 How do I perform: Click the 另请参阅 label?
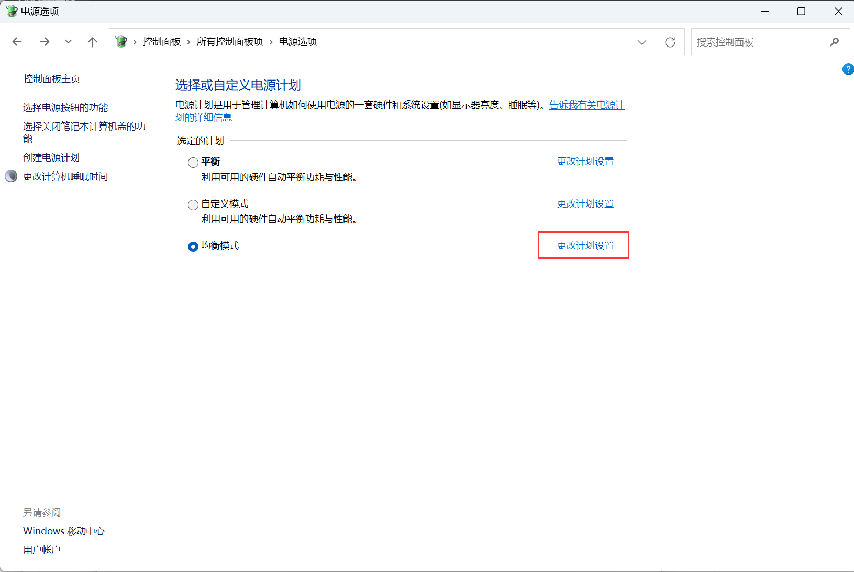[42, 512]
